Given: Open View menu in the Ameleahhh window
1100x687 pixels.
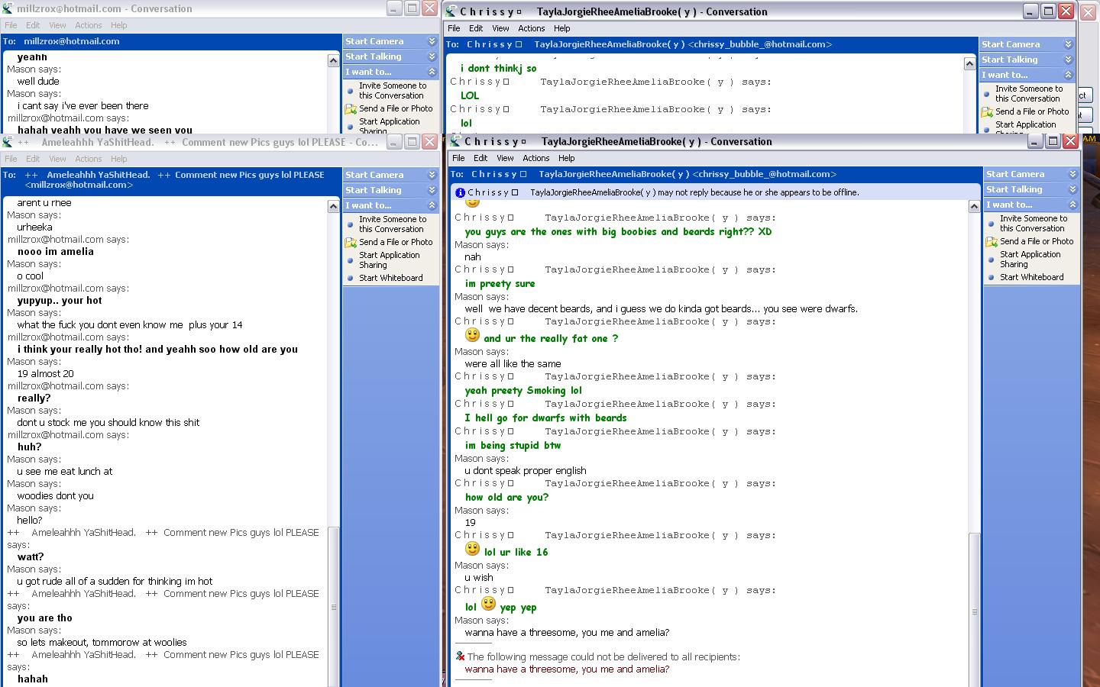Looking at the screenshot, I should 57,159.
